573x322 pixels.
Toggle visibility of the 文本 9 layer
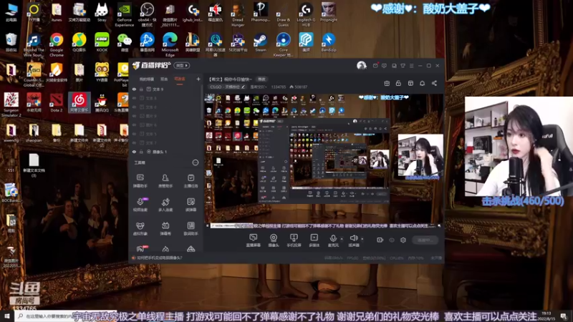click(x=134, y=89)
